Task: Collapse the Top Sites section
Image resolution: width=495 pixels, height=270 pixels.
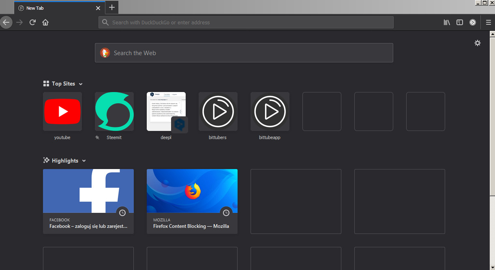Action: point(81,84)
